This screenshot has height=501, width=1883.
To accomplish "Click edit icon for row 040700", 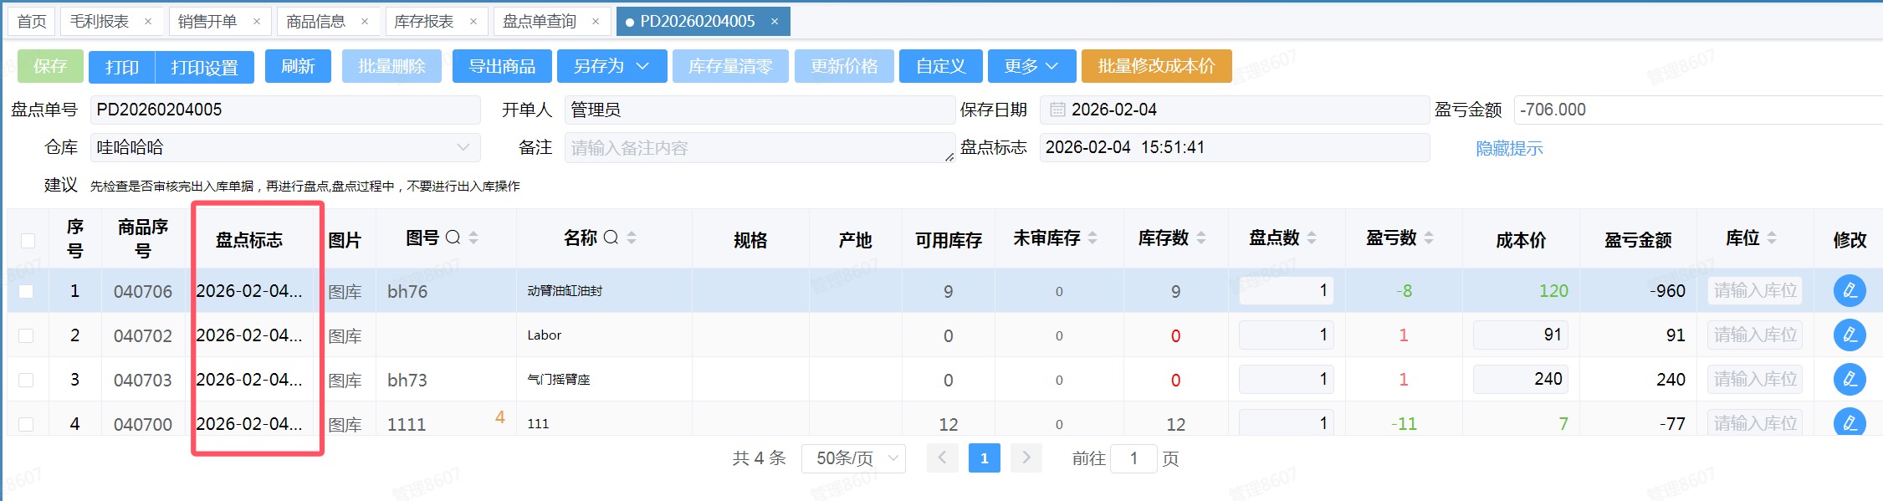I will pos(1850,422).
